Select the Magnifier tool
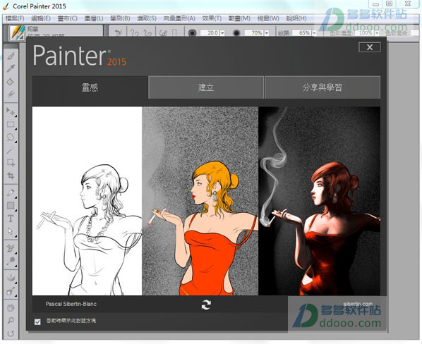The image size is (422, 344). (11, 320)
